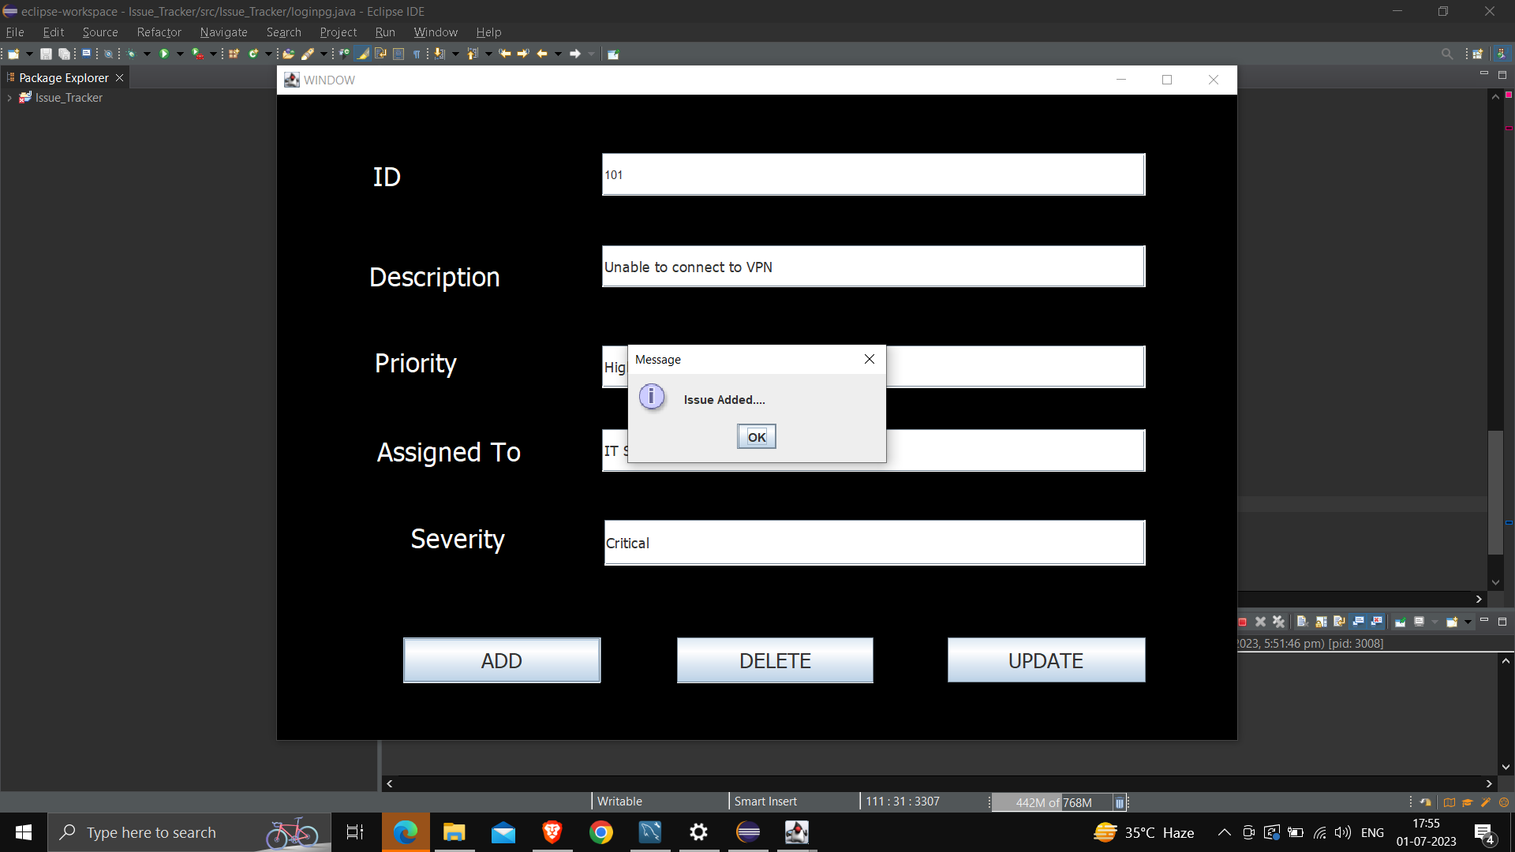
Task: Expand the Issue_Tracker project tree
Action: [x=9, y=97]
